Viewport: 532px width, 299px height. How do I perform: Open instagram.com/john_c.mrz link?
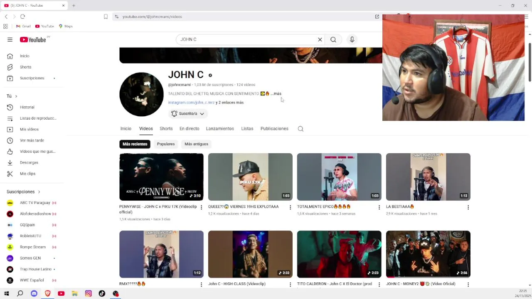(x=191, y=103)
